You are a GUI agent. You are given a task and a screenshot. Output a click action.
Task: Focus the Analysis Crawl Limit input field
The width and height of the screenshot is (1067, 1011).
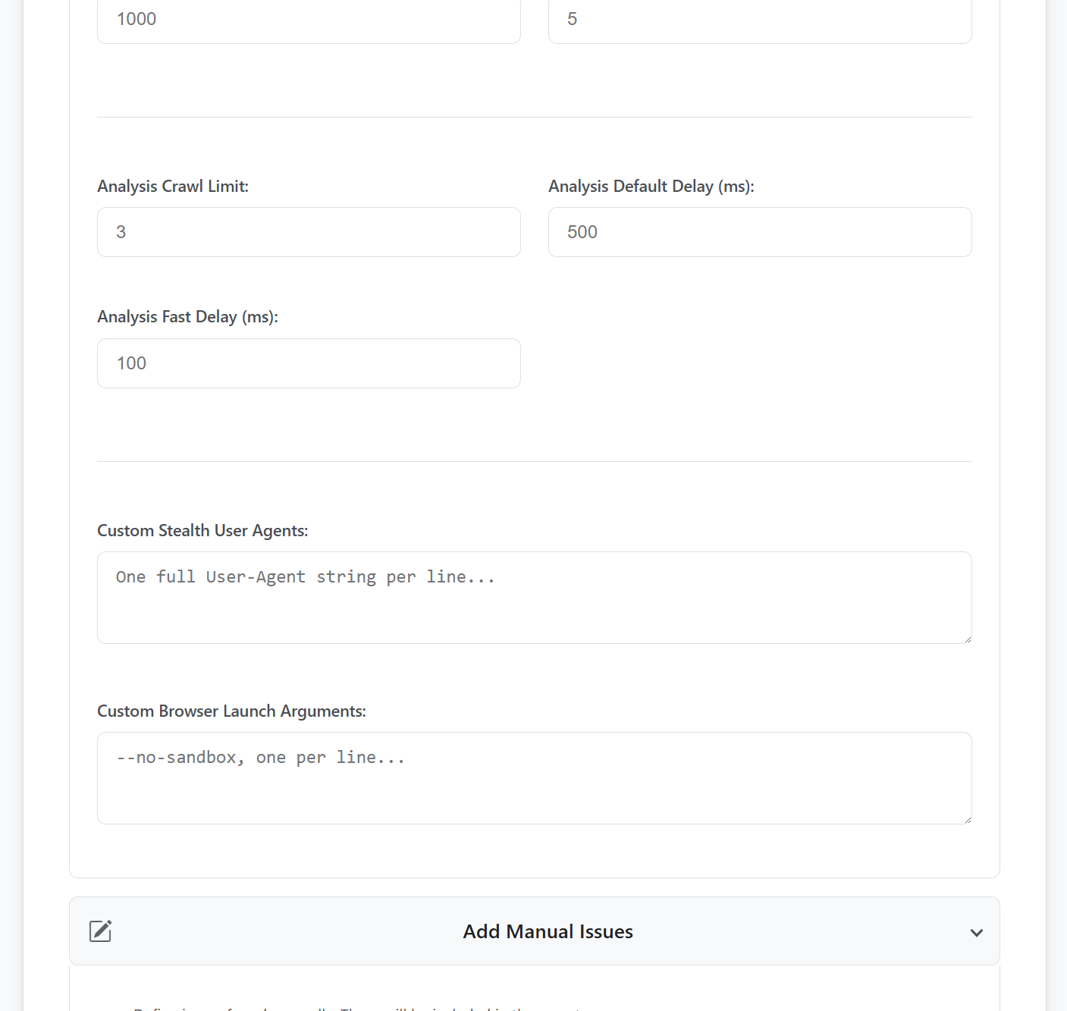click(309, 232)
